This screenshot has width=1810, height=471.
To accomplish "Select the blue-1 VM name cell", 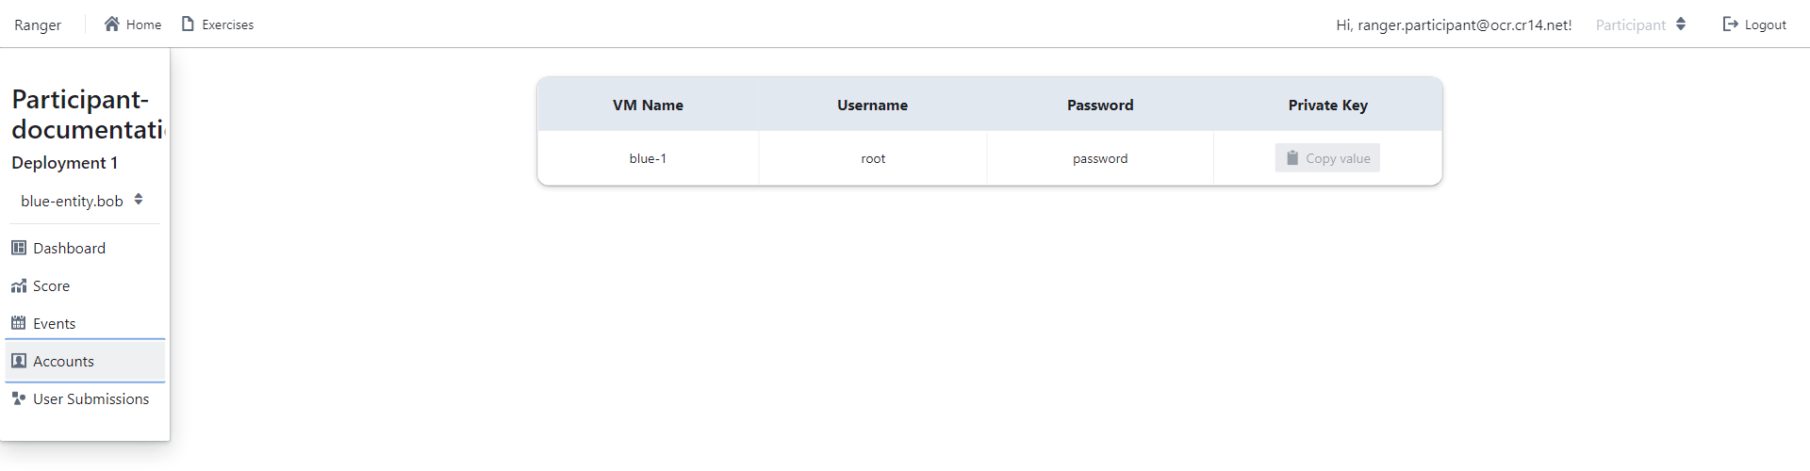I will (648, 158).
